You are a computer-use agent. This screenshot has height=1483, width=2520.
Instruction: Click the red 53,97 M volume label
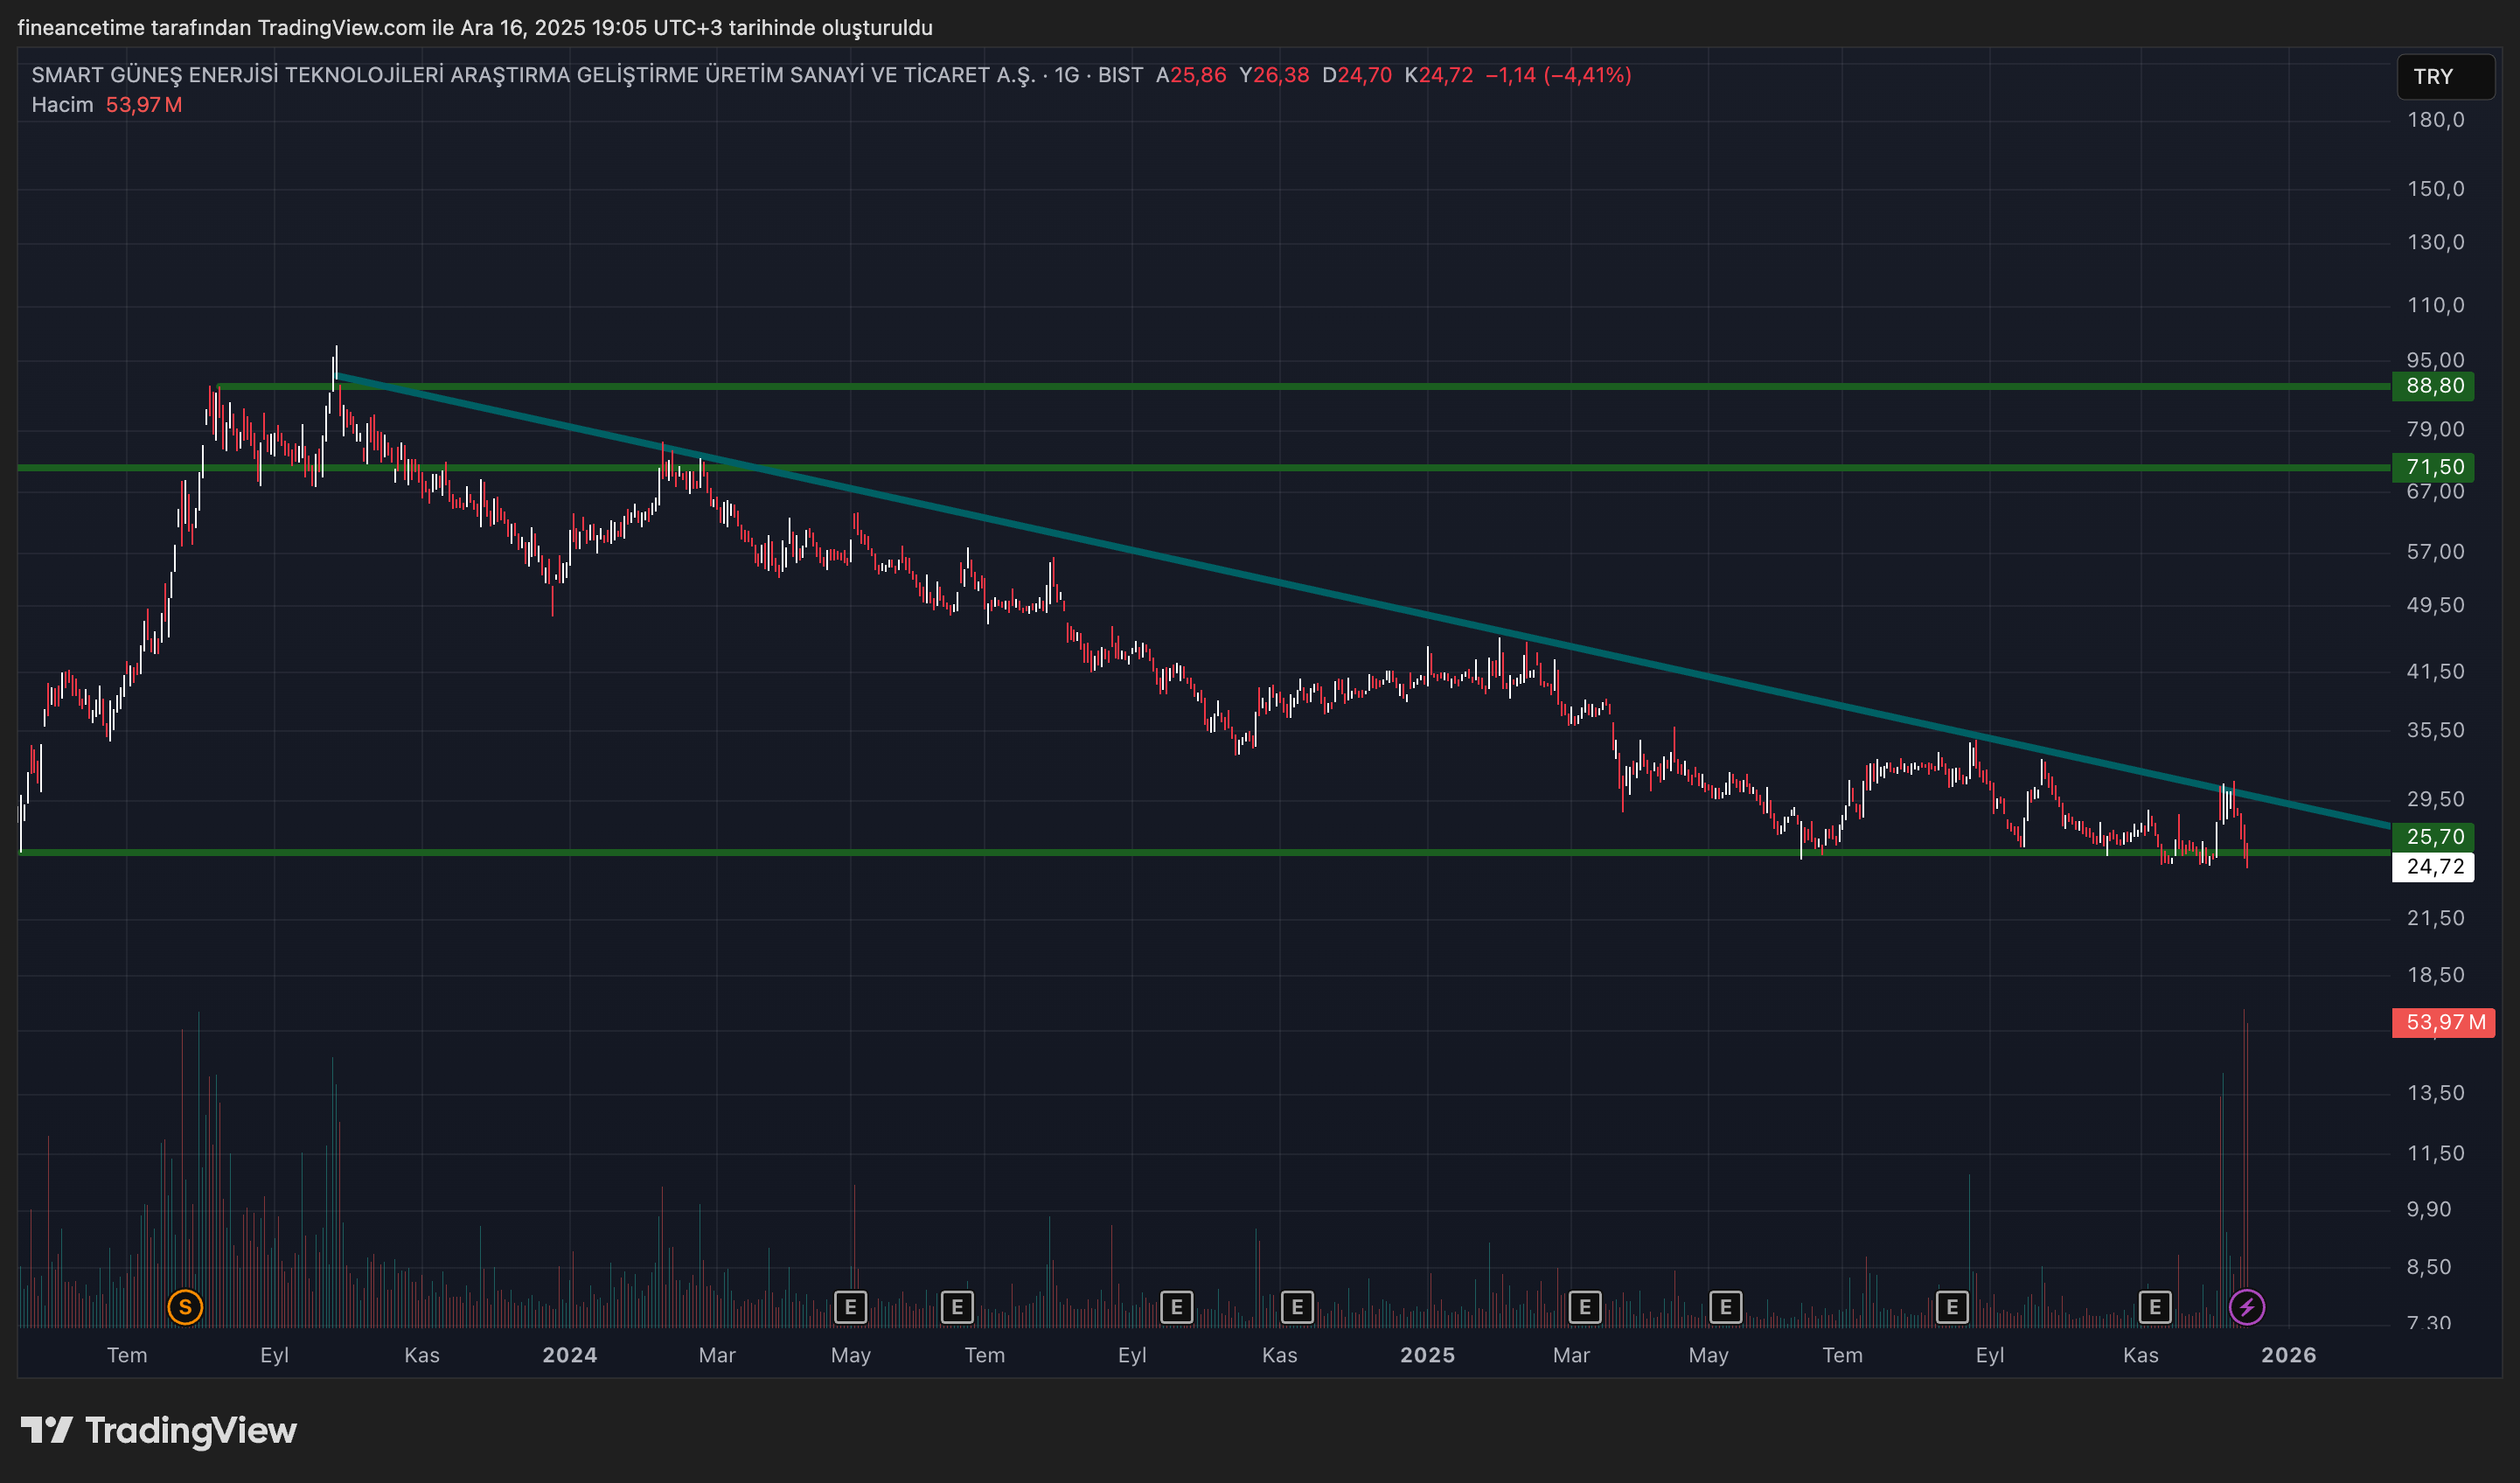2442,1022
